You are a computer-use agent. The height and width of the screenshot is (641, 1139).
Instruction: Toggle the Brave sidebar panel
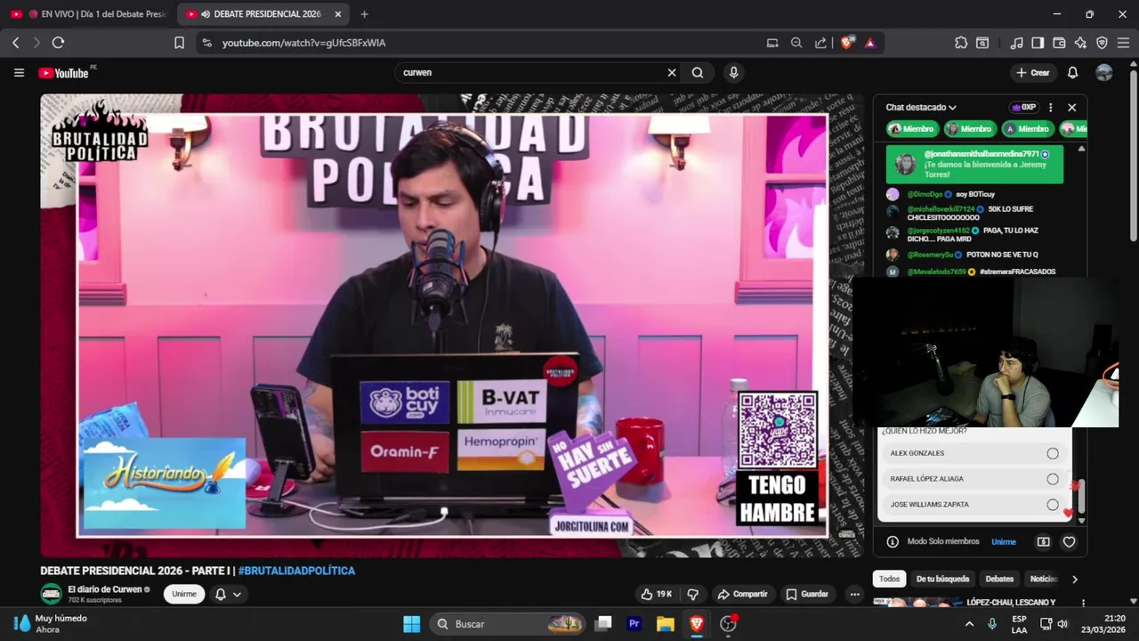1038,43
